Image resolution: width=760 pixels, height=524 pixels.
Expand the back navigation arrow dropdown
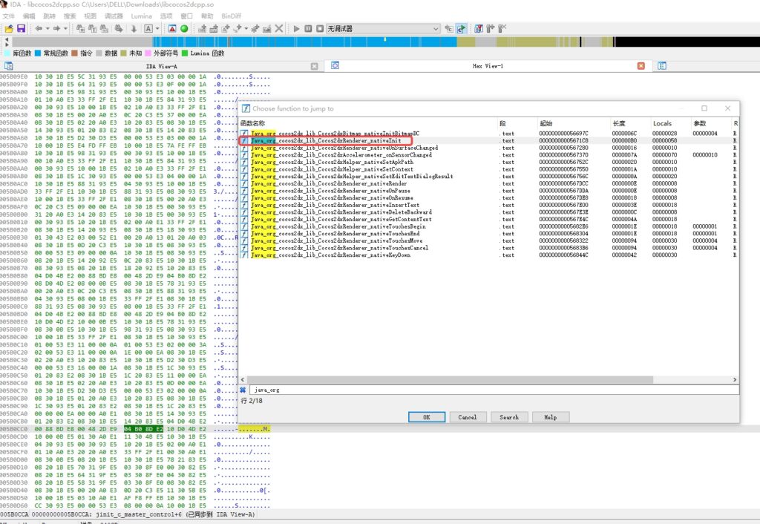[47, 28]
